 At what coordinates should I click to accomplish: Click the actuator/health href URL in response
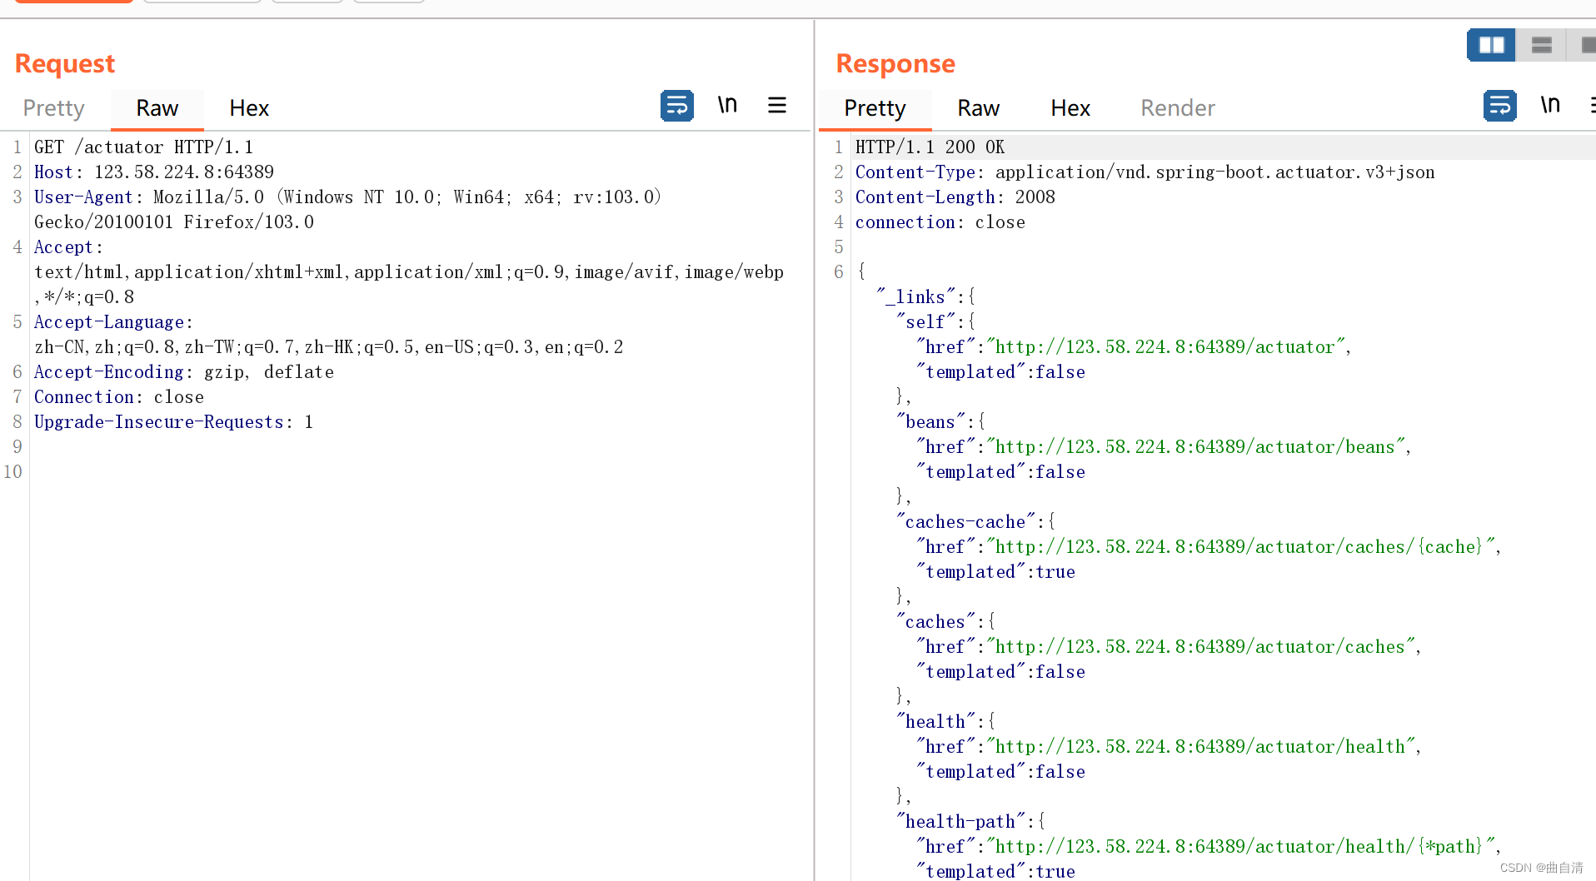(1200, 747)
